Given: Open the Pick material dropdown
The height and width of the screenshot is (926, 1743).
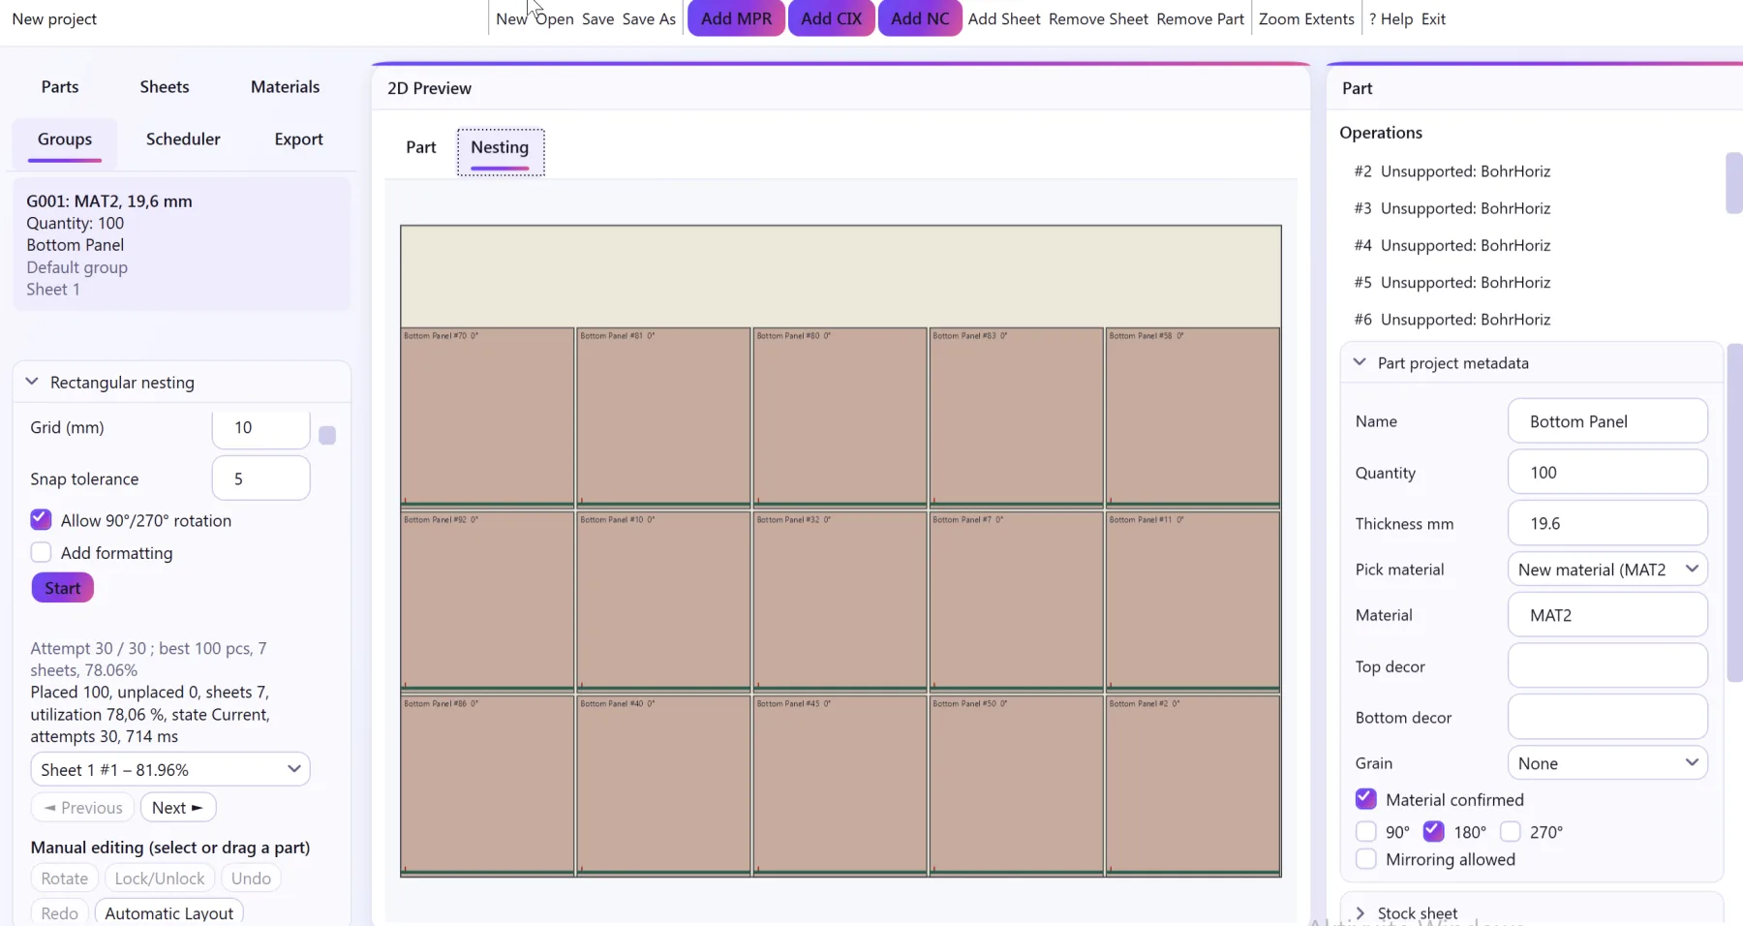Looking at the screenshot, I should [1607, 569].
